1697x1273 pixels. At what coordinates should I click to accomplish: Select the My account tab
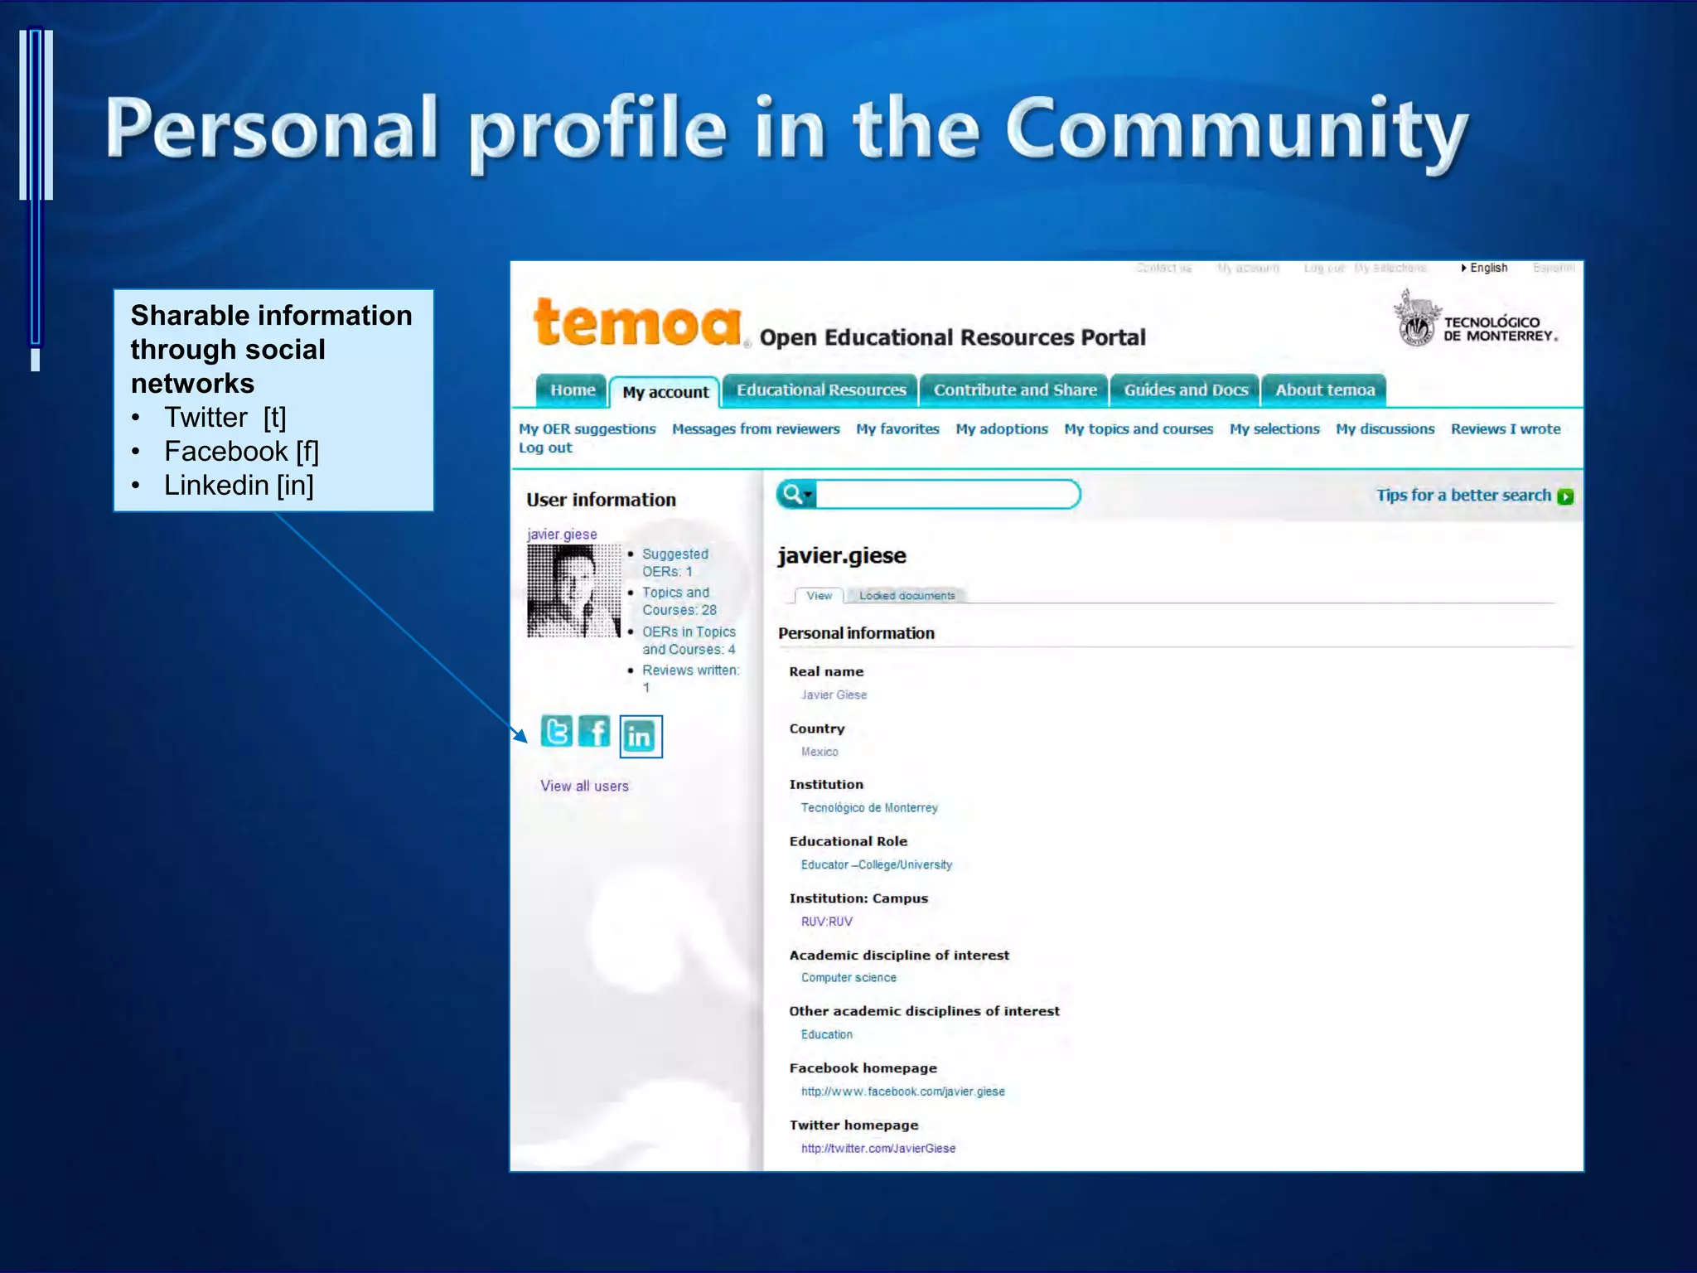(665, 392)
